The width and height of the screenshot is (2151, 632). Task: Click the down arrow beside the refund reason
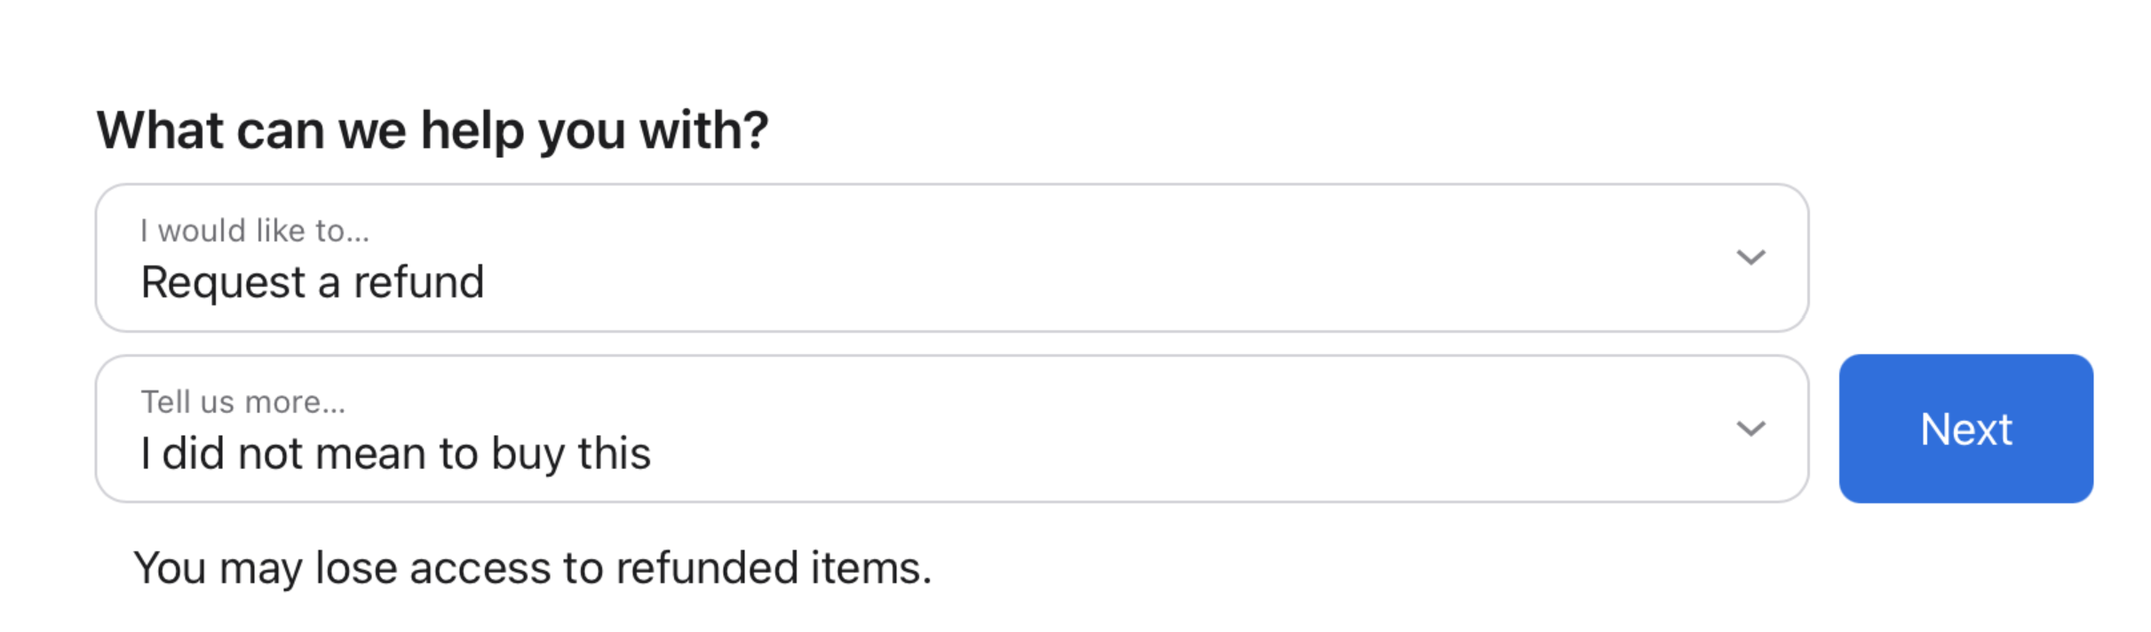click(x=1750, y=429)
